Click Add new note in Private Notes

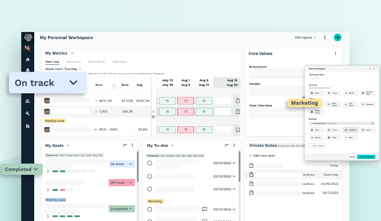pyautogui.click(x=262, y=156)
